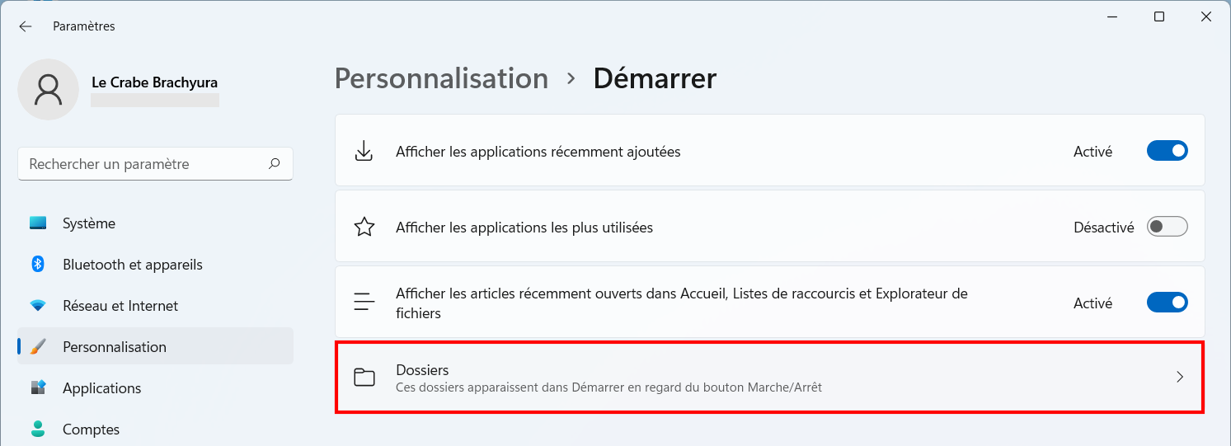Enable the most used apps toggle
The width and height of the screenshot is (1231, 446).
1168,227
